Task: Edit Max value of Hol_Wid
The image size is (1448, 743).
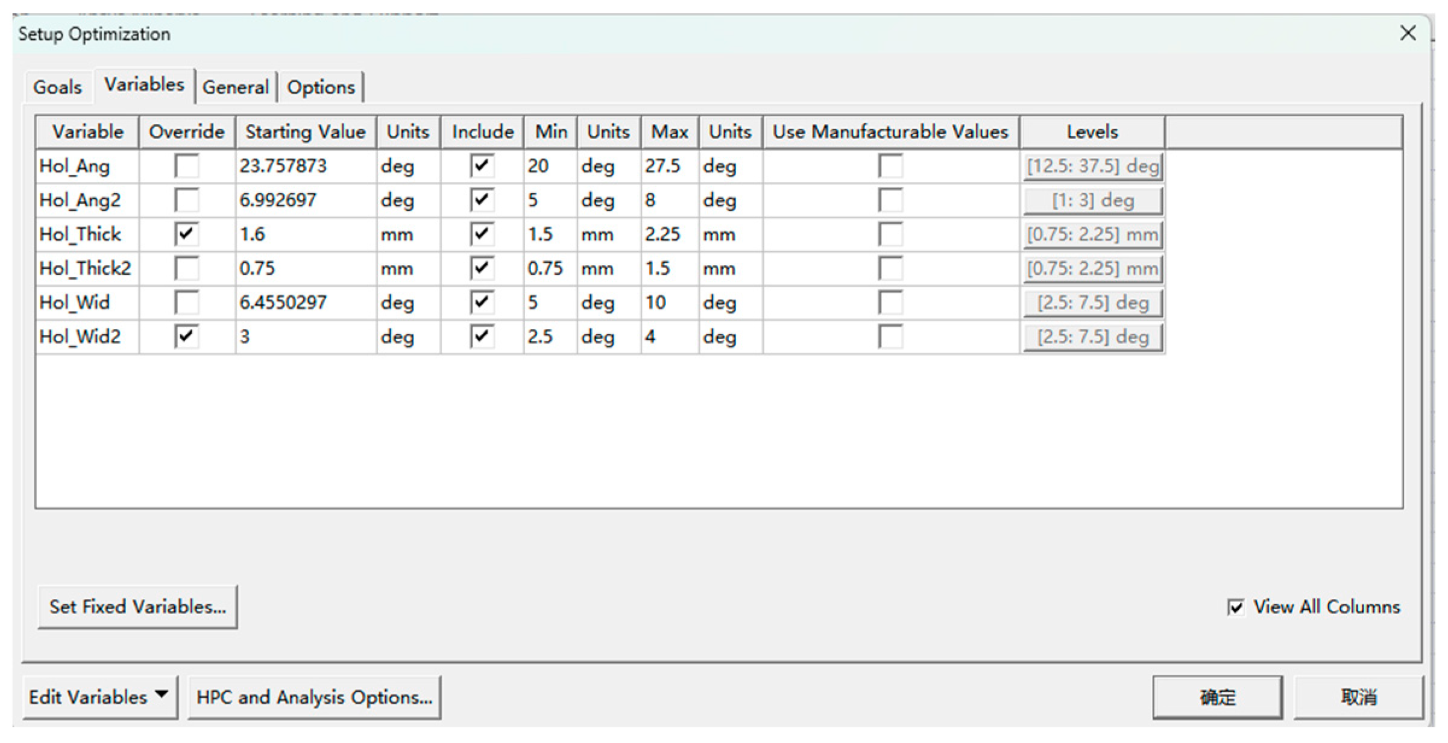Action: 668,303
